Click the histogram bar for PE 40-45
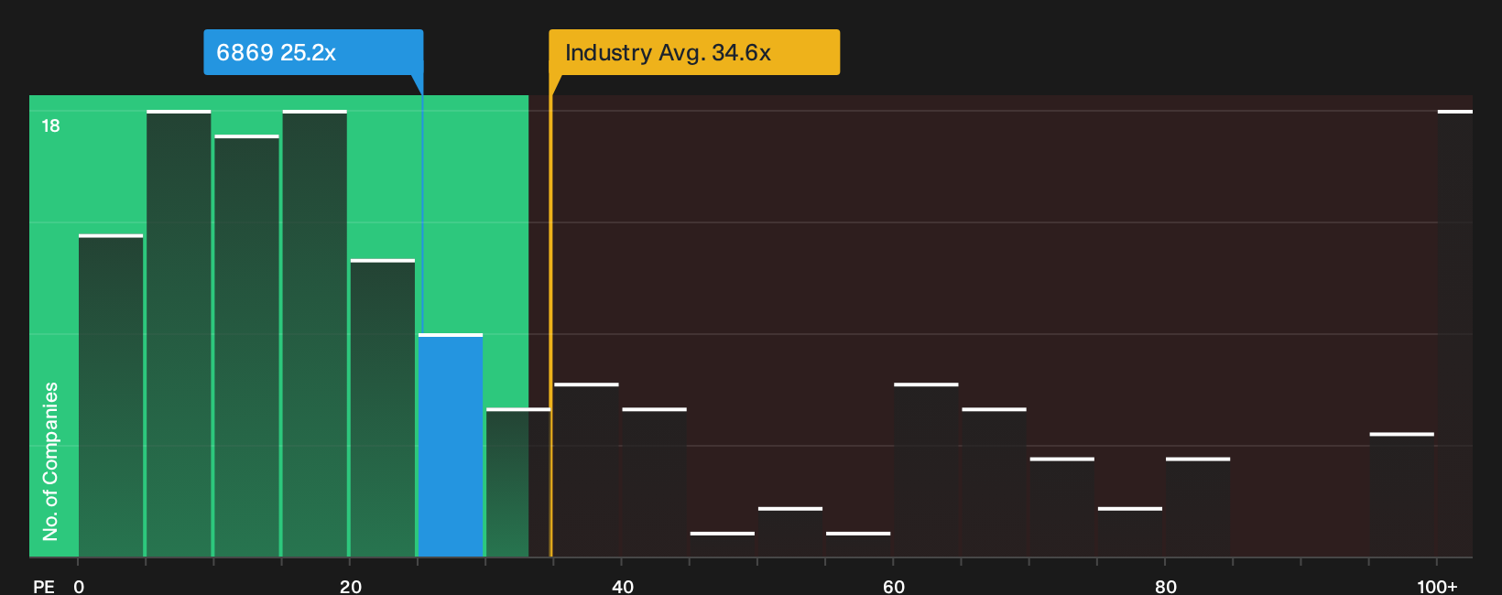The width and height of the screenshot is (1502, 595). [655, 482]
